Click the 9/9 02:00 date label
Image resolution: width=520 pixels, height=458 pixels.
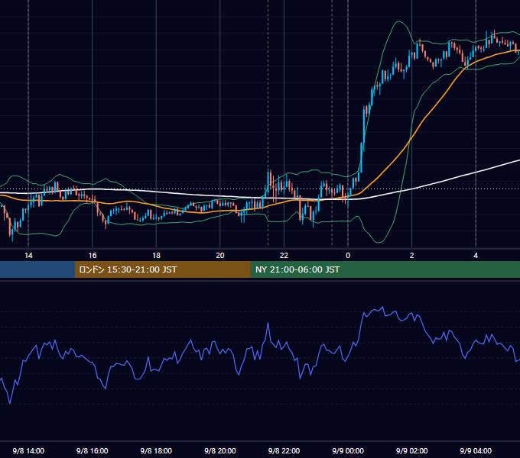click(x=412, y=450)
